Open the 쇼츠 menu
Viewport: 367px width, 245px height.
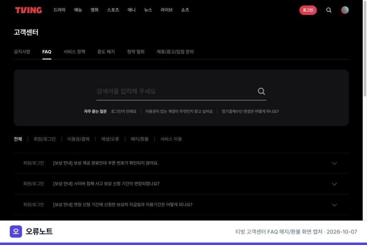[185, 10]
